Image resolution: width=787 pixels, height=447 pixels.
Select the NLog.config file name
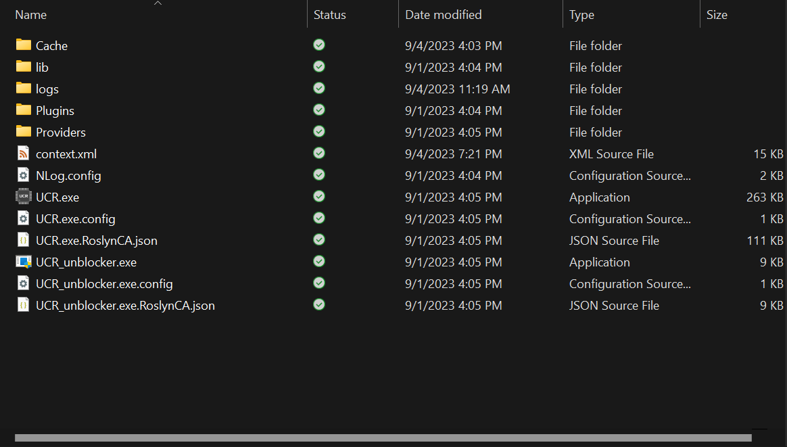tap(68, 176)
